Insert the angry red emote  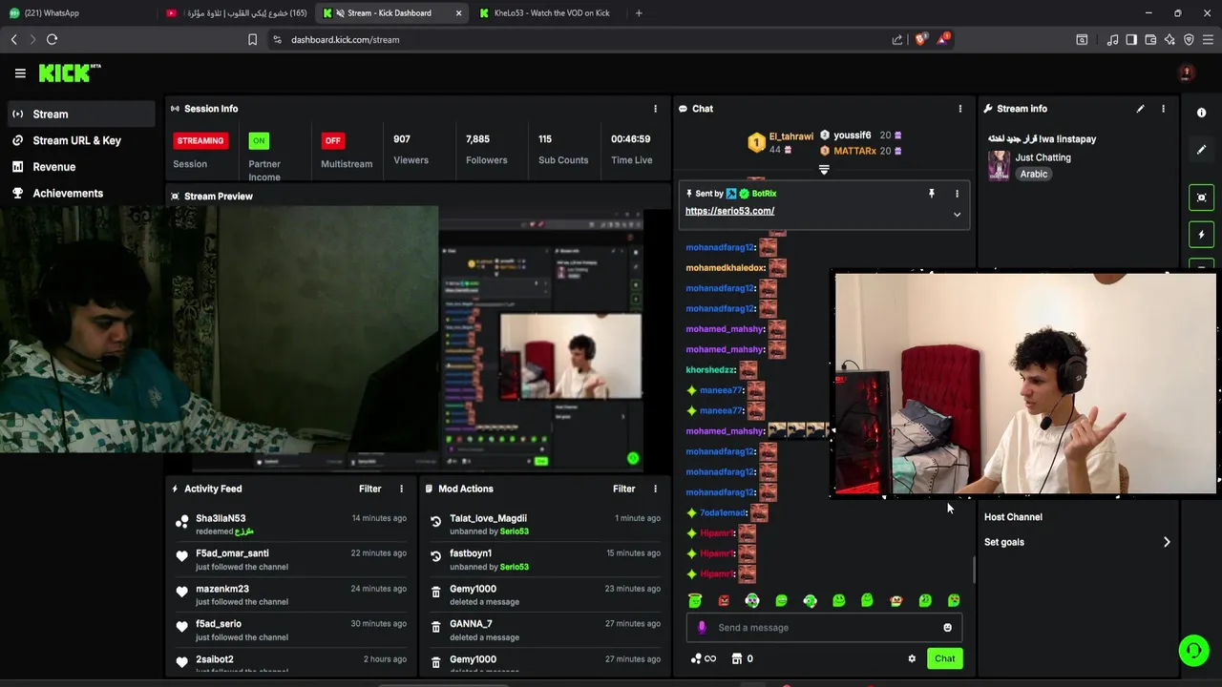pyautogui.click(x=724, y=600)
